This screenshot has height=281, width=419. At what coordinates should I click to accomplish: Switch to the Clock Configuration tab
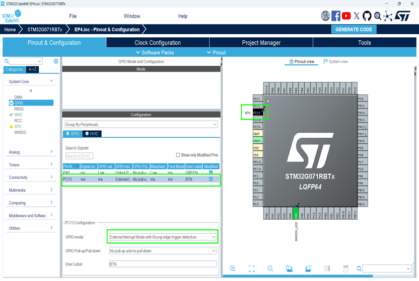[158, 43]
